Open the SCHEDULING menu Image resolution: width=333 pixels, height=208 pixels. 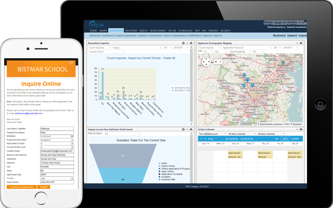click(185, 31)
